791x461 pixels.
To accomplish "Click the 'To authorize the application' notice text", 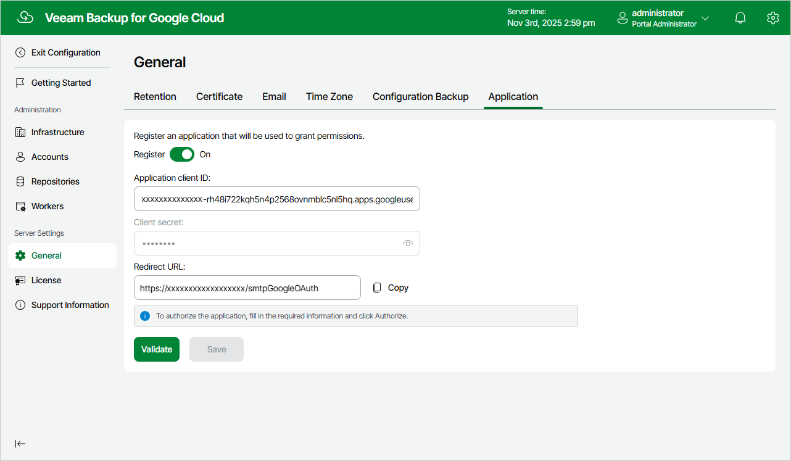I will (x=282, y=316).
